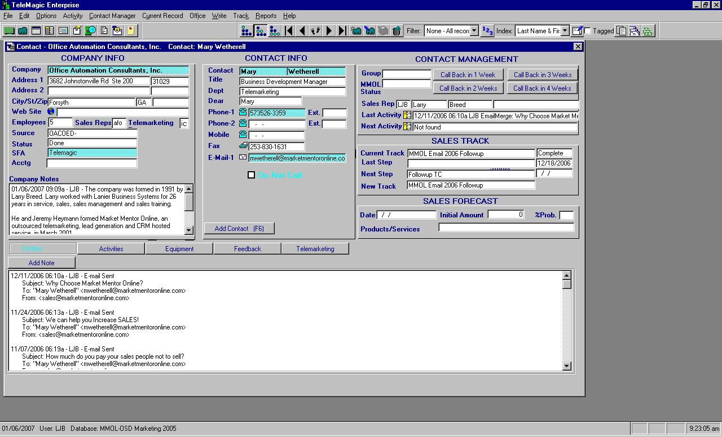
Task: Open the Filter dropdown list
Action: coord(474,31)
